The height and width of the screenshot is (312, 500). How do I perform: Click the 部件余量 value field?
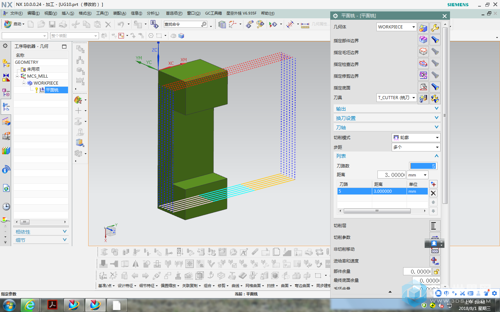(x=417, y=271)
